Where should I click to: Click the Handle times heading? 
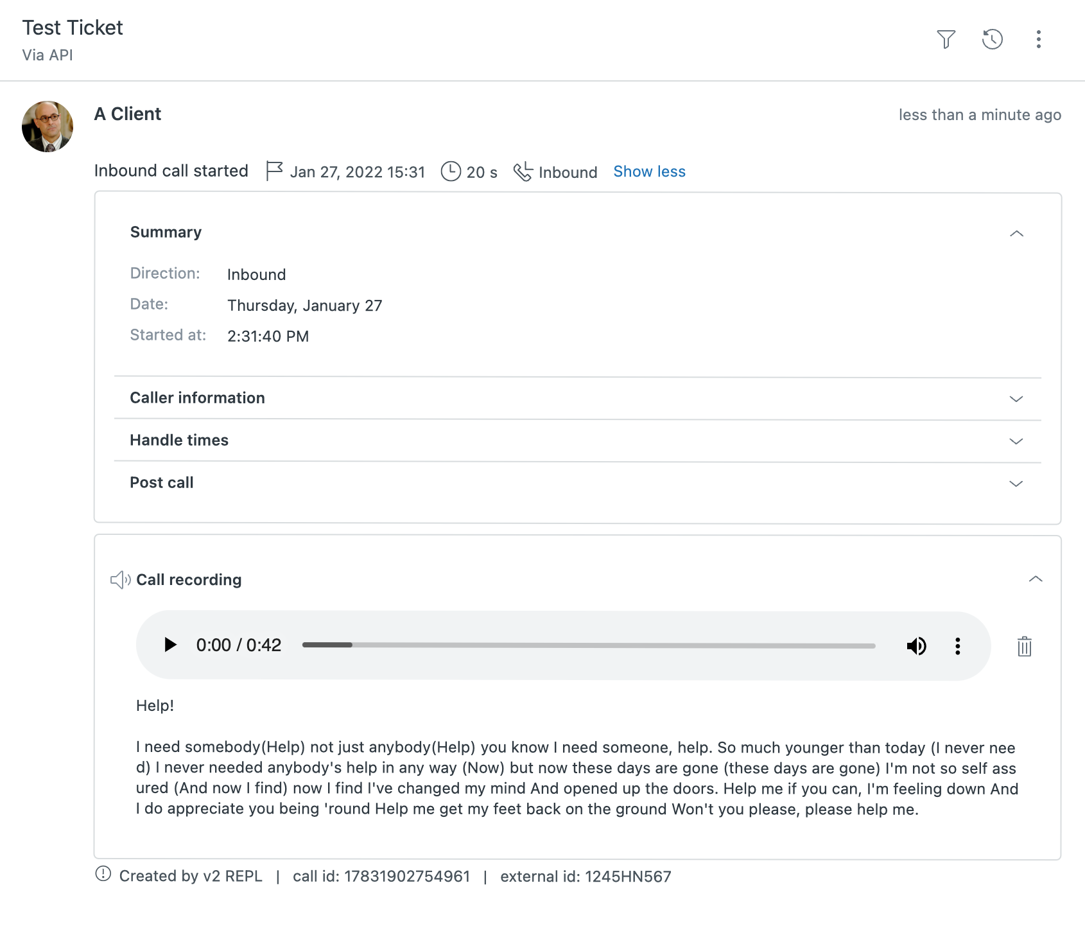pyautogui.click(x=179, y=441)
